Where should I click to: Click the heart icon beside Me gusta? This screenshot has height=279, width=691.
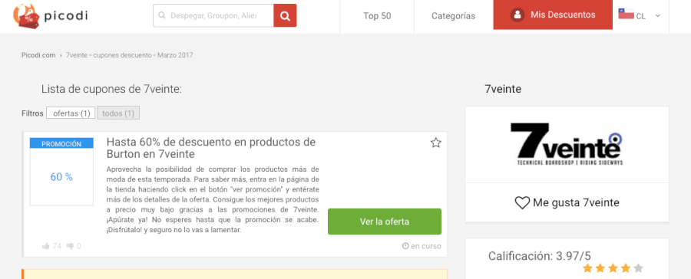pos(522,203)
